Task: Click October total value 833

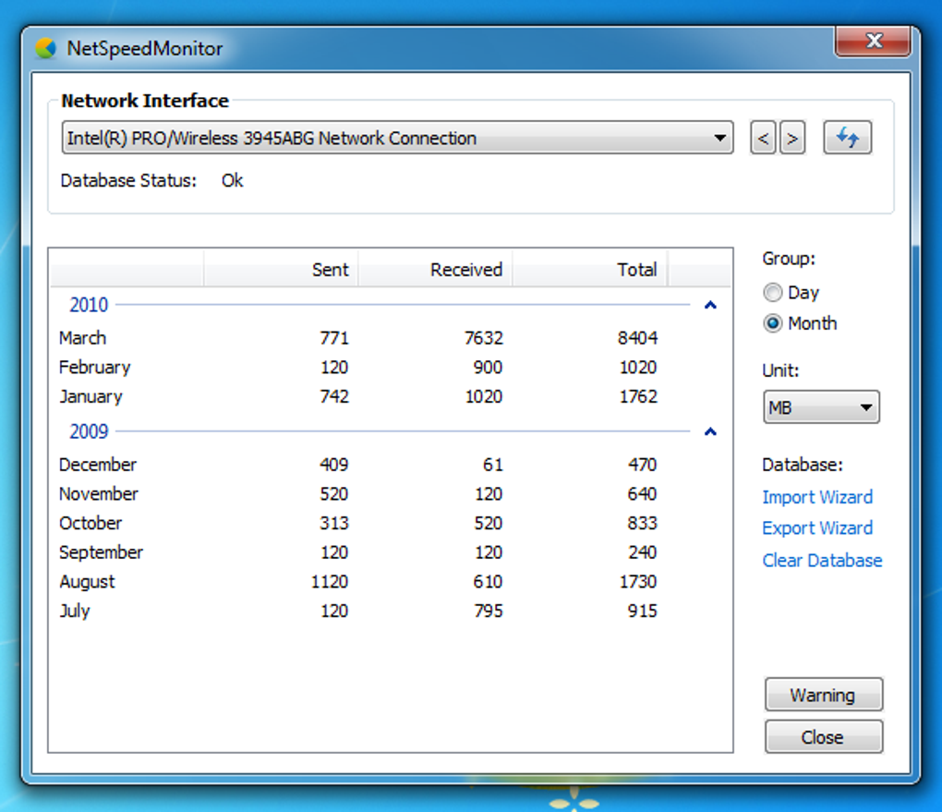Action: (642, 523)
